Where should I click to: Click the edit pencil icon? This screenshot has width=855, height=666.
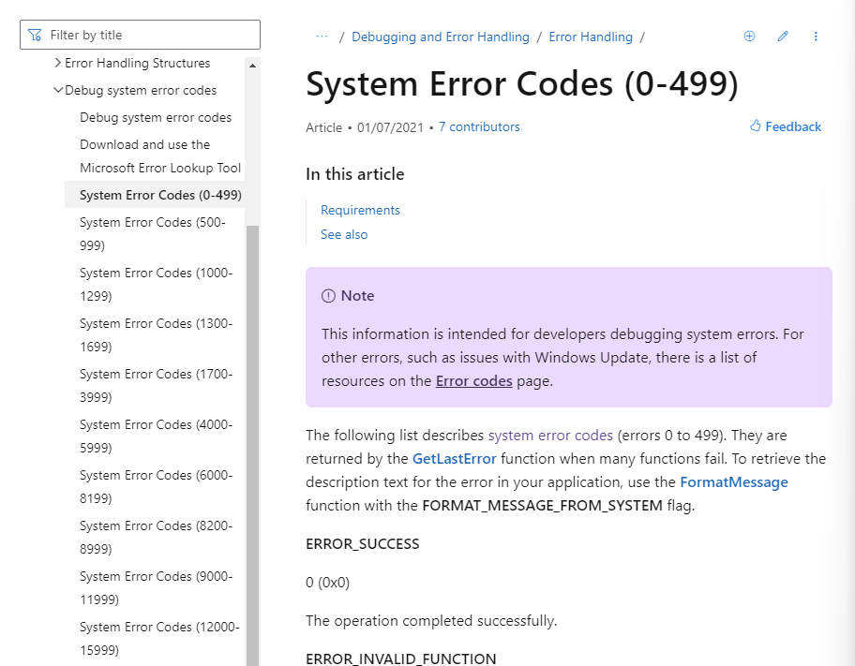click(783, 37)
